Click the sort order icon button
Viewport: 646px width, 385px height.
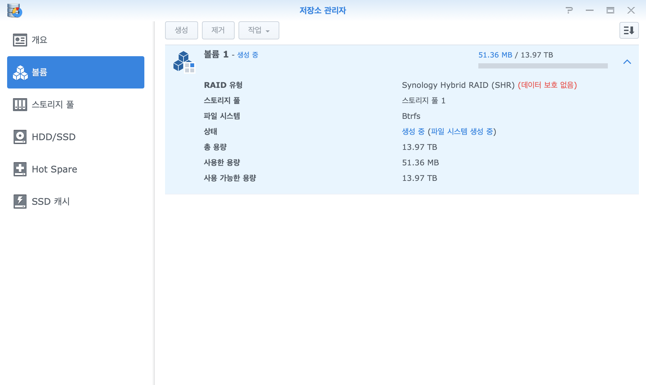tap(629, 30)
